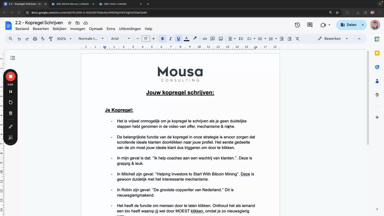The image size is (384, 216).
Task: Undo the last edit
Action: pos(19,39)
